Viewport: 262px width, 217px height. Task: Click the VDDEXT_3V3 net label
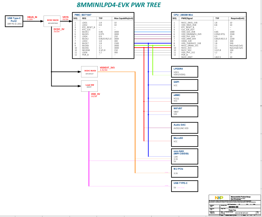tap(107, 68)
